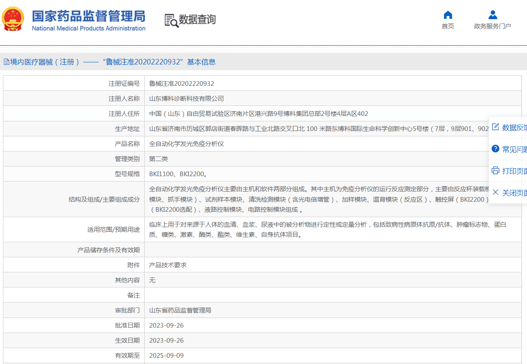Click the 生产地址 label cell
This screenshot has width=527, height=364.
74,128
